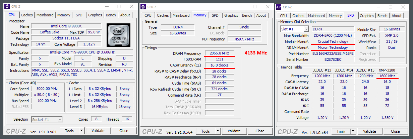Switch to the Mainboard tab in the left window
This screenshot has height=139, width=413.
point(45,15)
